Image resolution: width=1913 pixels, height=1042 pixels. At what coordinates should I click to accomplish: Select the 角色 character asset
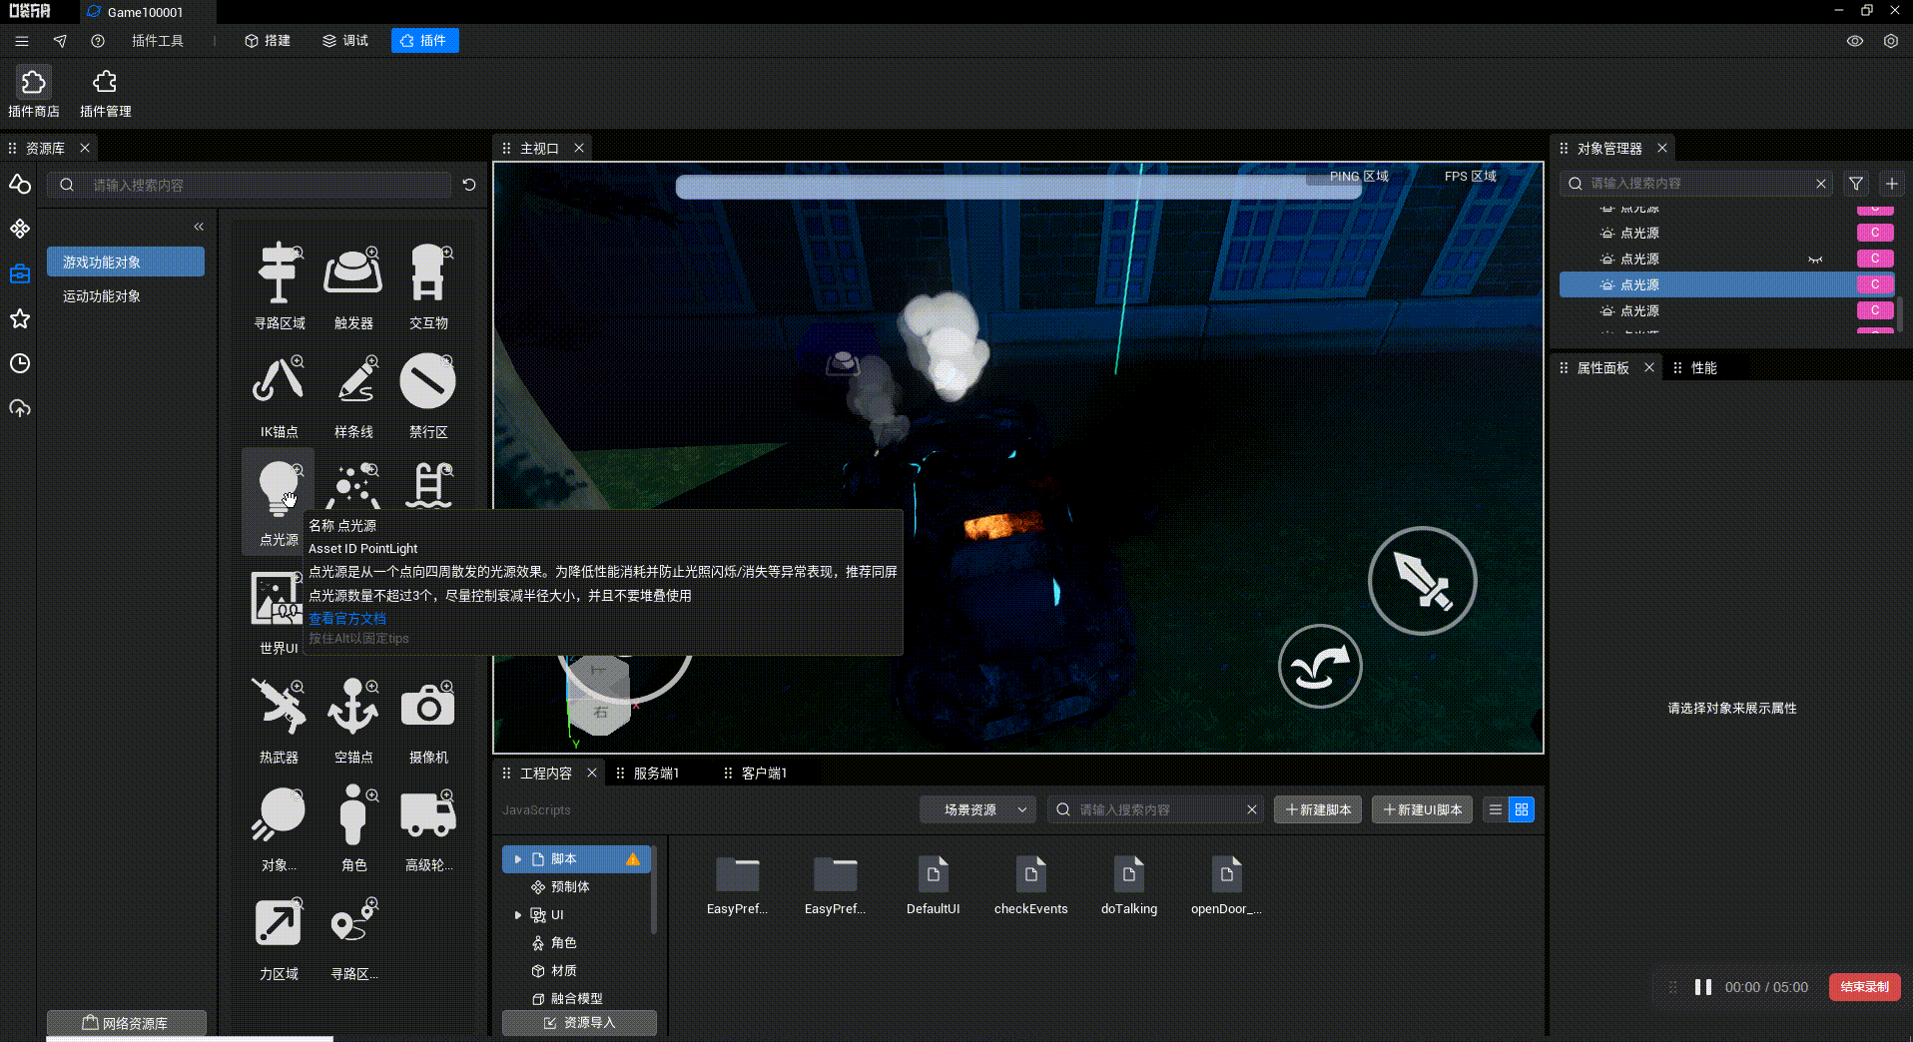pos(353,828)
